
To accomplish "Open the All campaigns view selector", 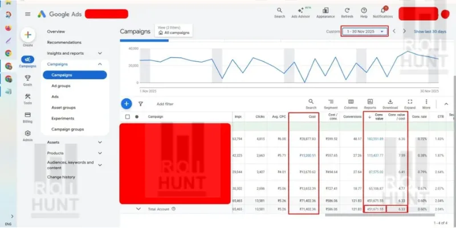I will tap(174, 31).
